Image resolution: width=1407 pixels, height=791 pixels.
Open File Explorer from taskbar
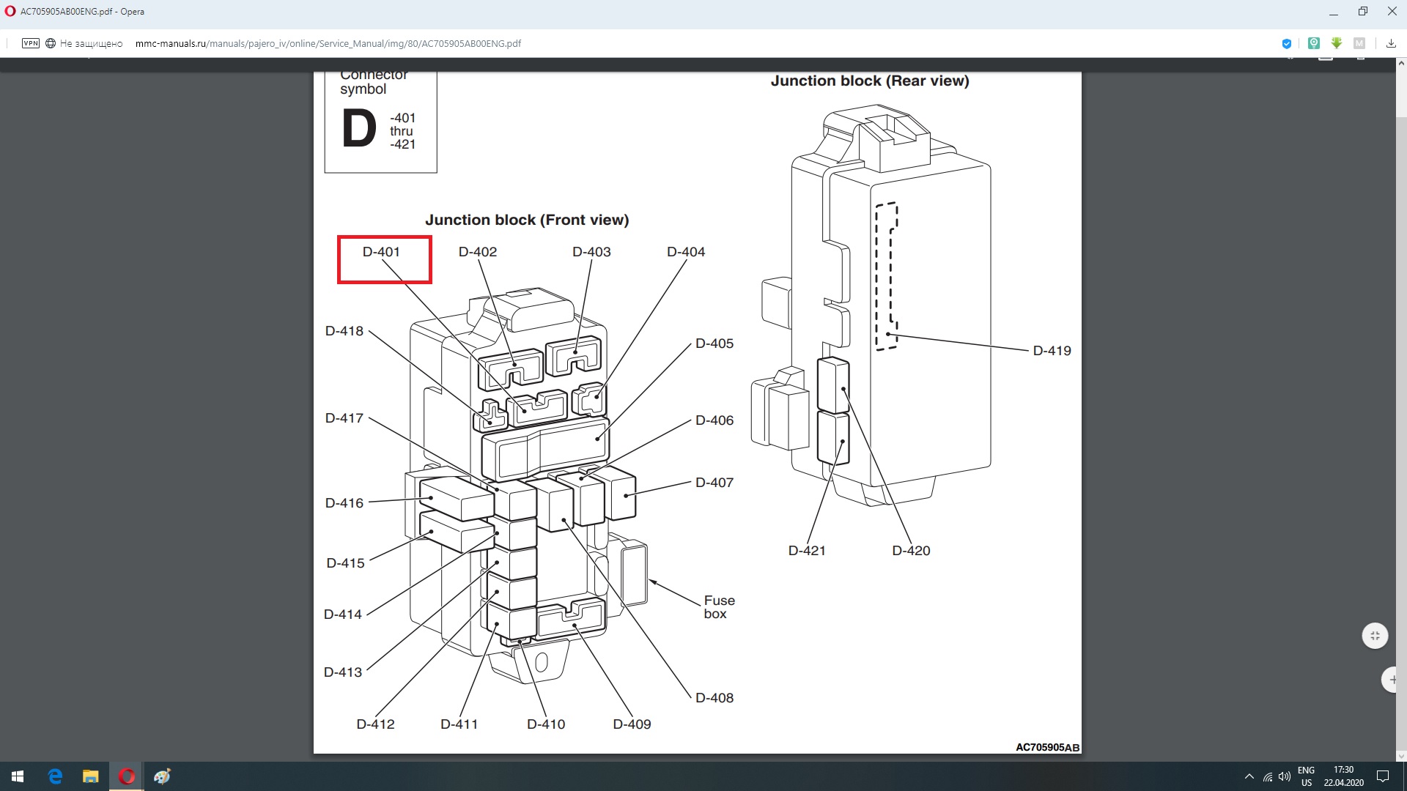[x=90, y=776]
